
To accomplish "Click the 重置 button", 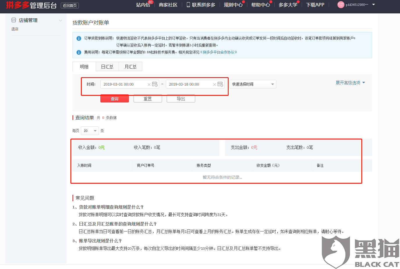I will (x=148, y=99).
